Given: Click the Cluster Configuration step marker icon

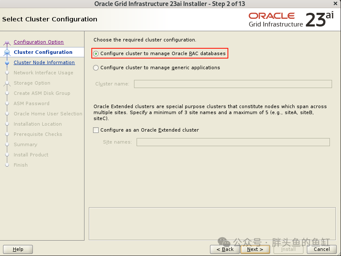Looking at the screenshot, I should [7, 53].
